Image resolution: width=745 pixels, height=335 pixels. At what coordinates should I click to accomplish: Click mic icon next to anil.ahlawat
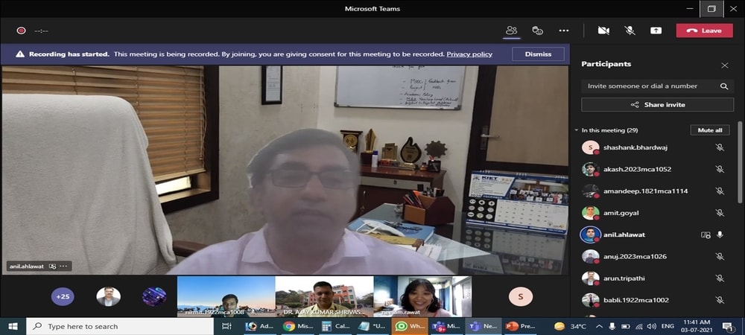point(720,234)
